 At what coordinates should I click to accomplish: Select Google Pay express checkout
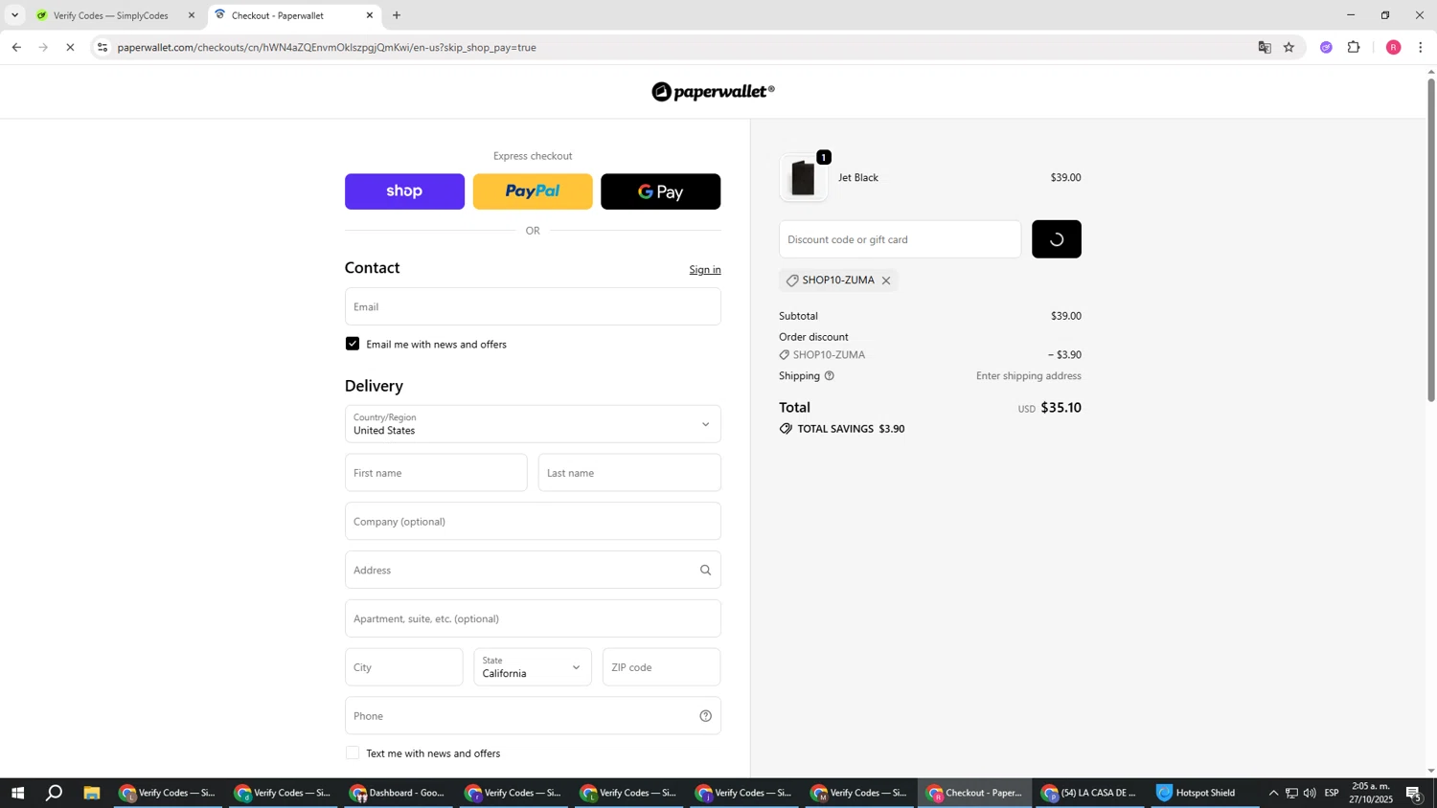coord(660,191)
